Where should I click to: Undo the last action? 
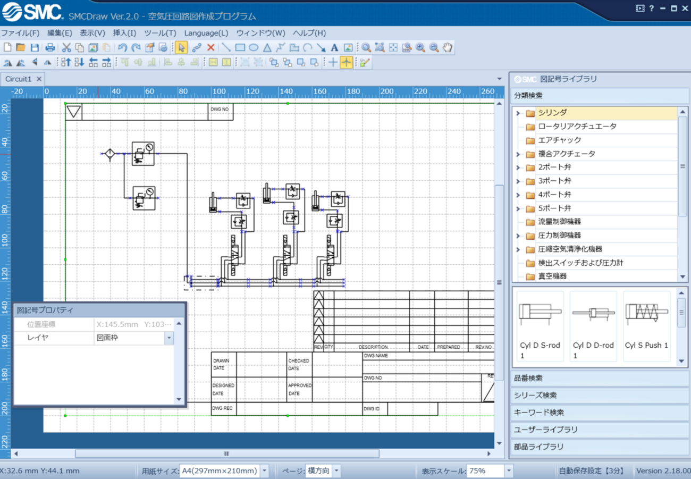(122, 48)
